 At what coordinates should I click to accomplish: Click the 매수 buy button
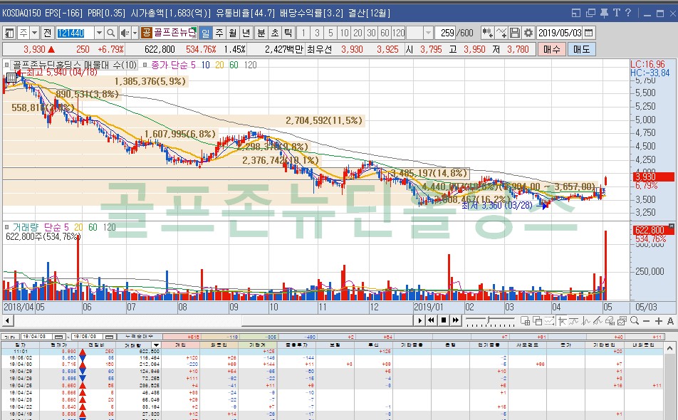click(x=552, y=49)
